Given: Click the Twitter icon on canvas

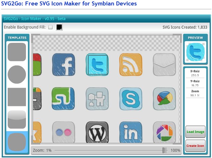Looking at the screenshot, I should [x=97, y=64].
